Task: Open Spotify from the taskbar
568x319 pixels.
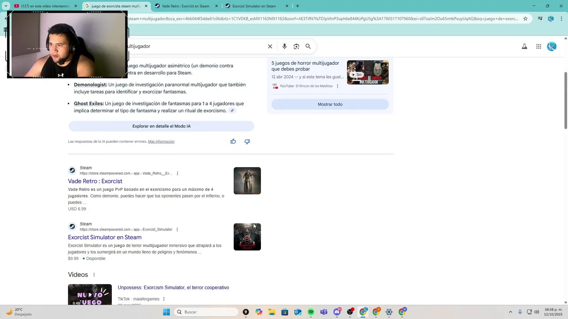Action: (311, 312)
